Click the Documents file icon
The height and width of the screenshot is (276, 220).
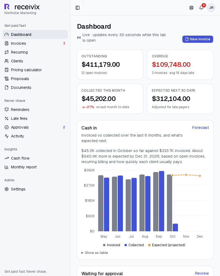(7, 87)
